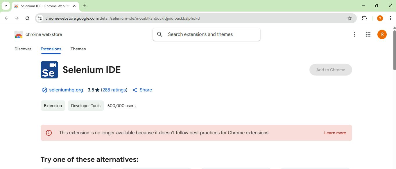396x169 pixels.
Task: Open the seleniumhq.org publisher link
Action: click(66, 90)
